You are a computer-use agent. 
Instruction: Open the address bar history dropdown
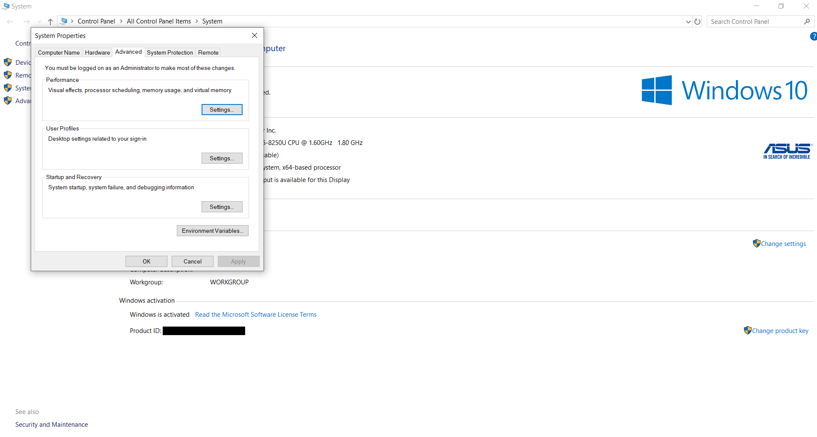pos(688,21)
